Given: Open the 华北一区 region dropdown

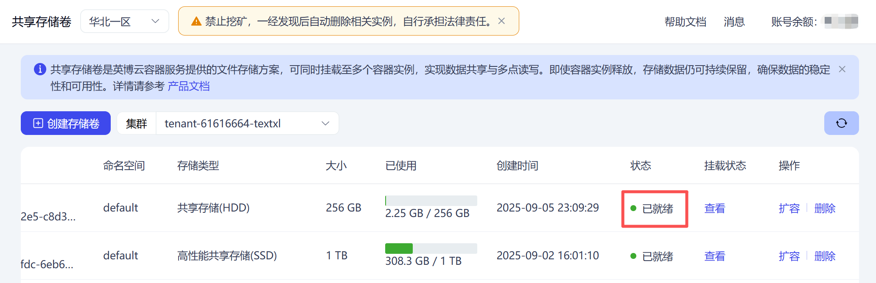Looking at the screenshot, I should pyautogui.click(x=124, y=22).
